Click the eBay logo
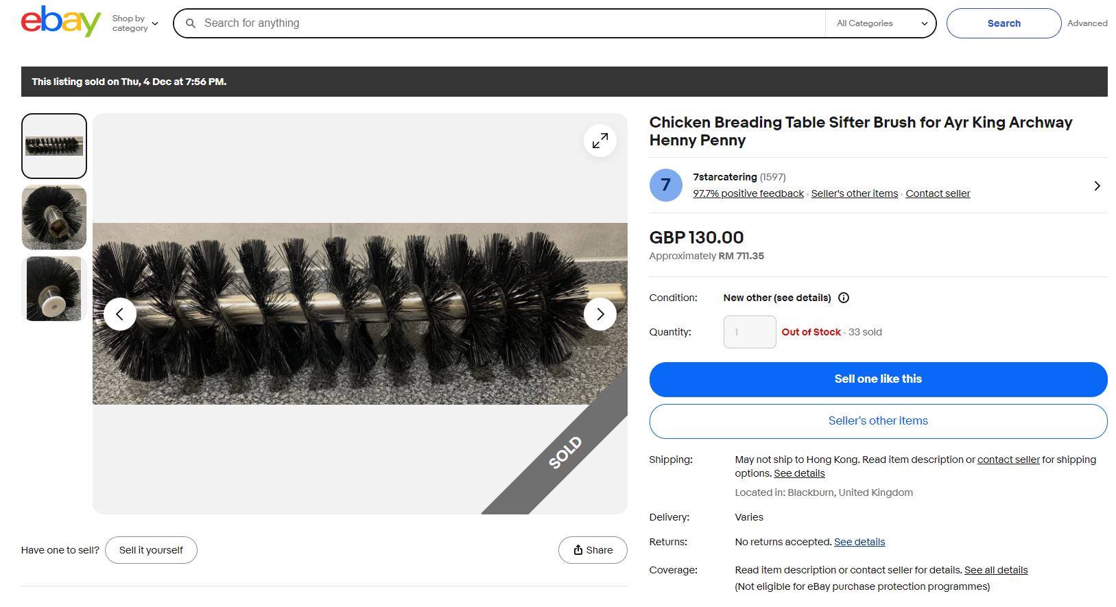Viewport: 1116px width, 607px height. pos(61,22)
